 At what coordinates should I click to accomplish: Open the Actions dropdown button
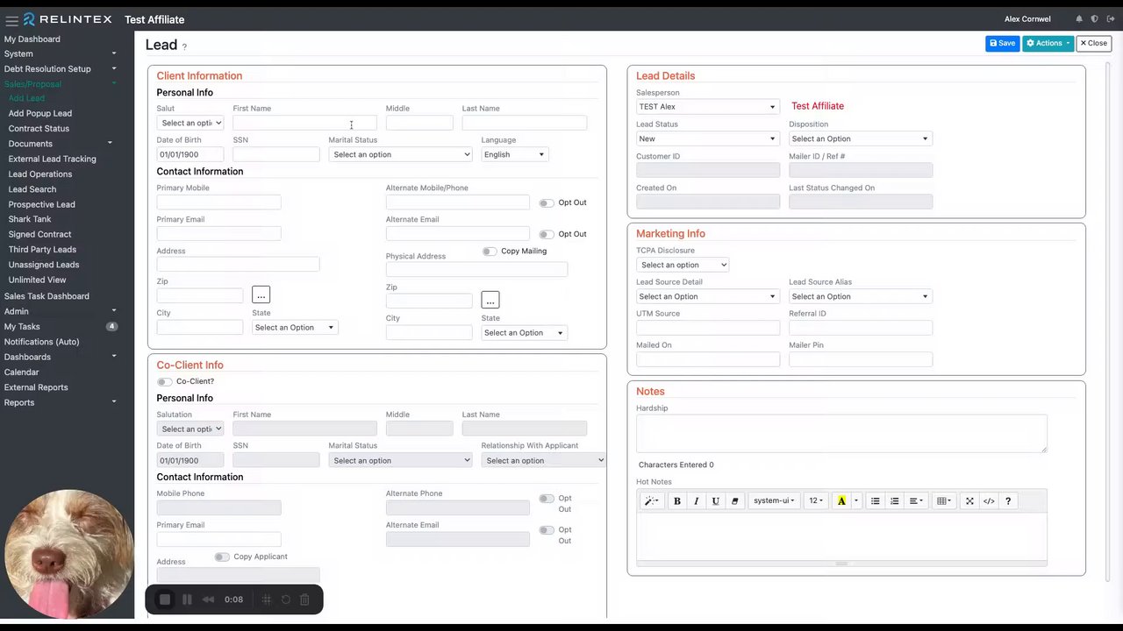click(x=1048, y=43)
